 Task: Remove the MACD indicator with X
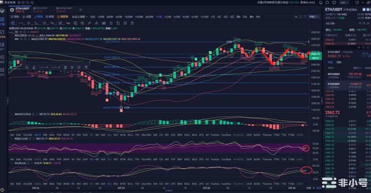(37, 114)
